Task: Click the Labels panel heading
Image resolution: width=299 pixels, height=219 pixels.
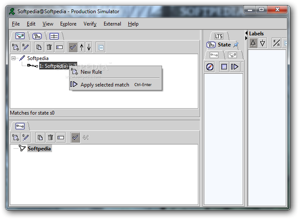Action: [x=256, y=34]
